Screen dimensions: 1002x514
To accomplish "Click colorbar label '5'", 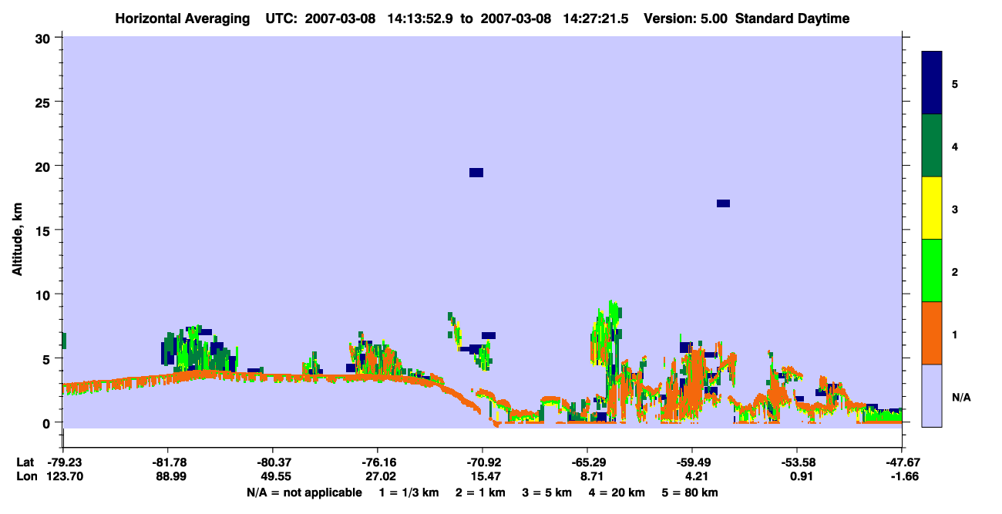I will [955, 84].
